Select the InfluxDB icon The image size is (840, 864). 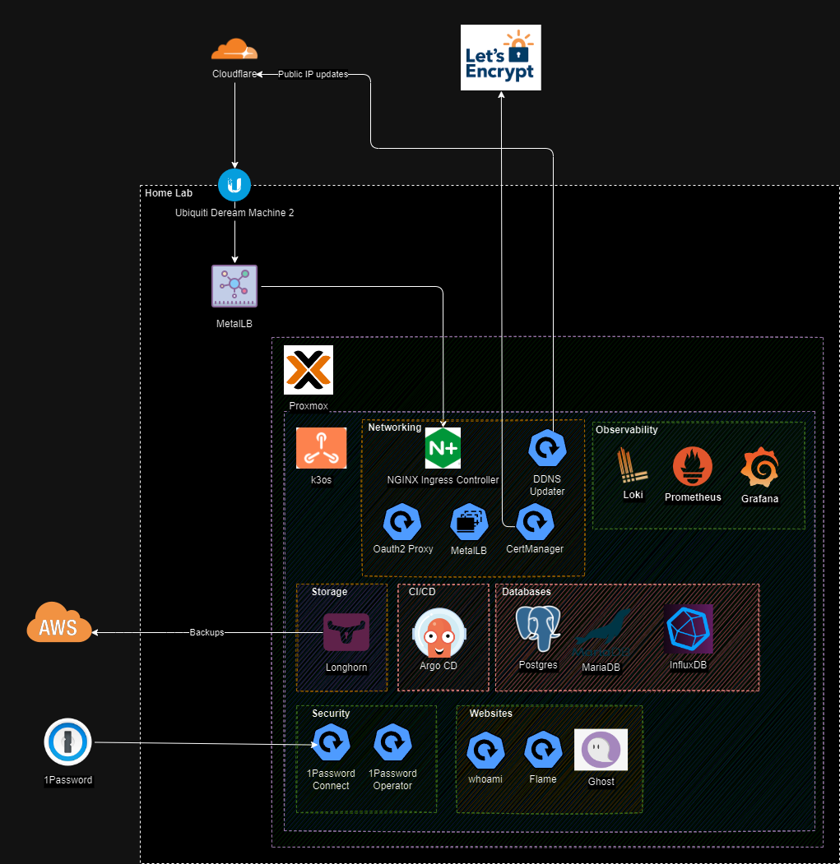pos(688,630)
